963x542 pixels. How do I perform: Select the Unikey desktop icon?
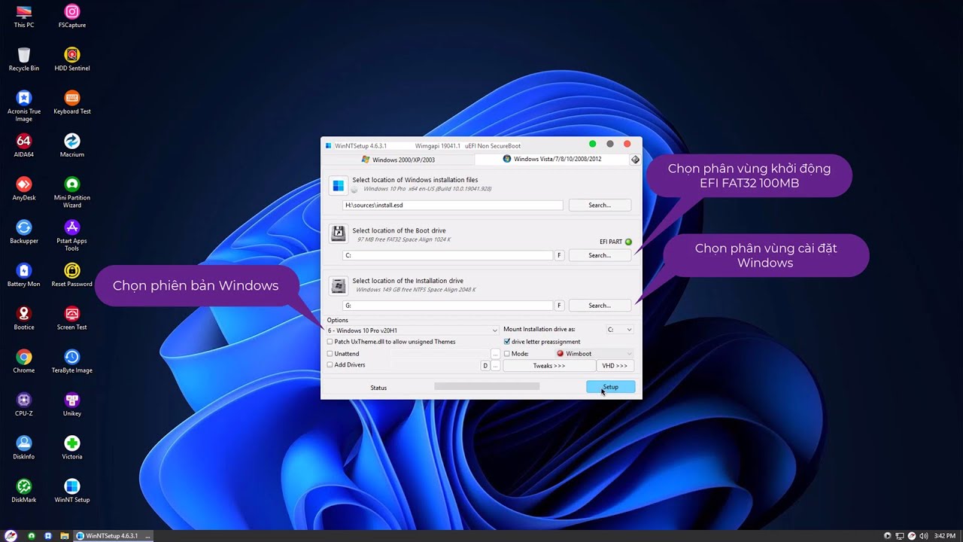[72, 404]
